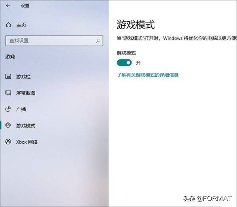The image size is (237, 207).
Task: Open the Xbox 网络 page
Action: point(27,142)
